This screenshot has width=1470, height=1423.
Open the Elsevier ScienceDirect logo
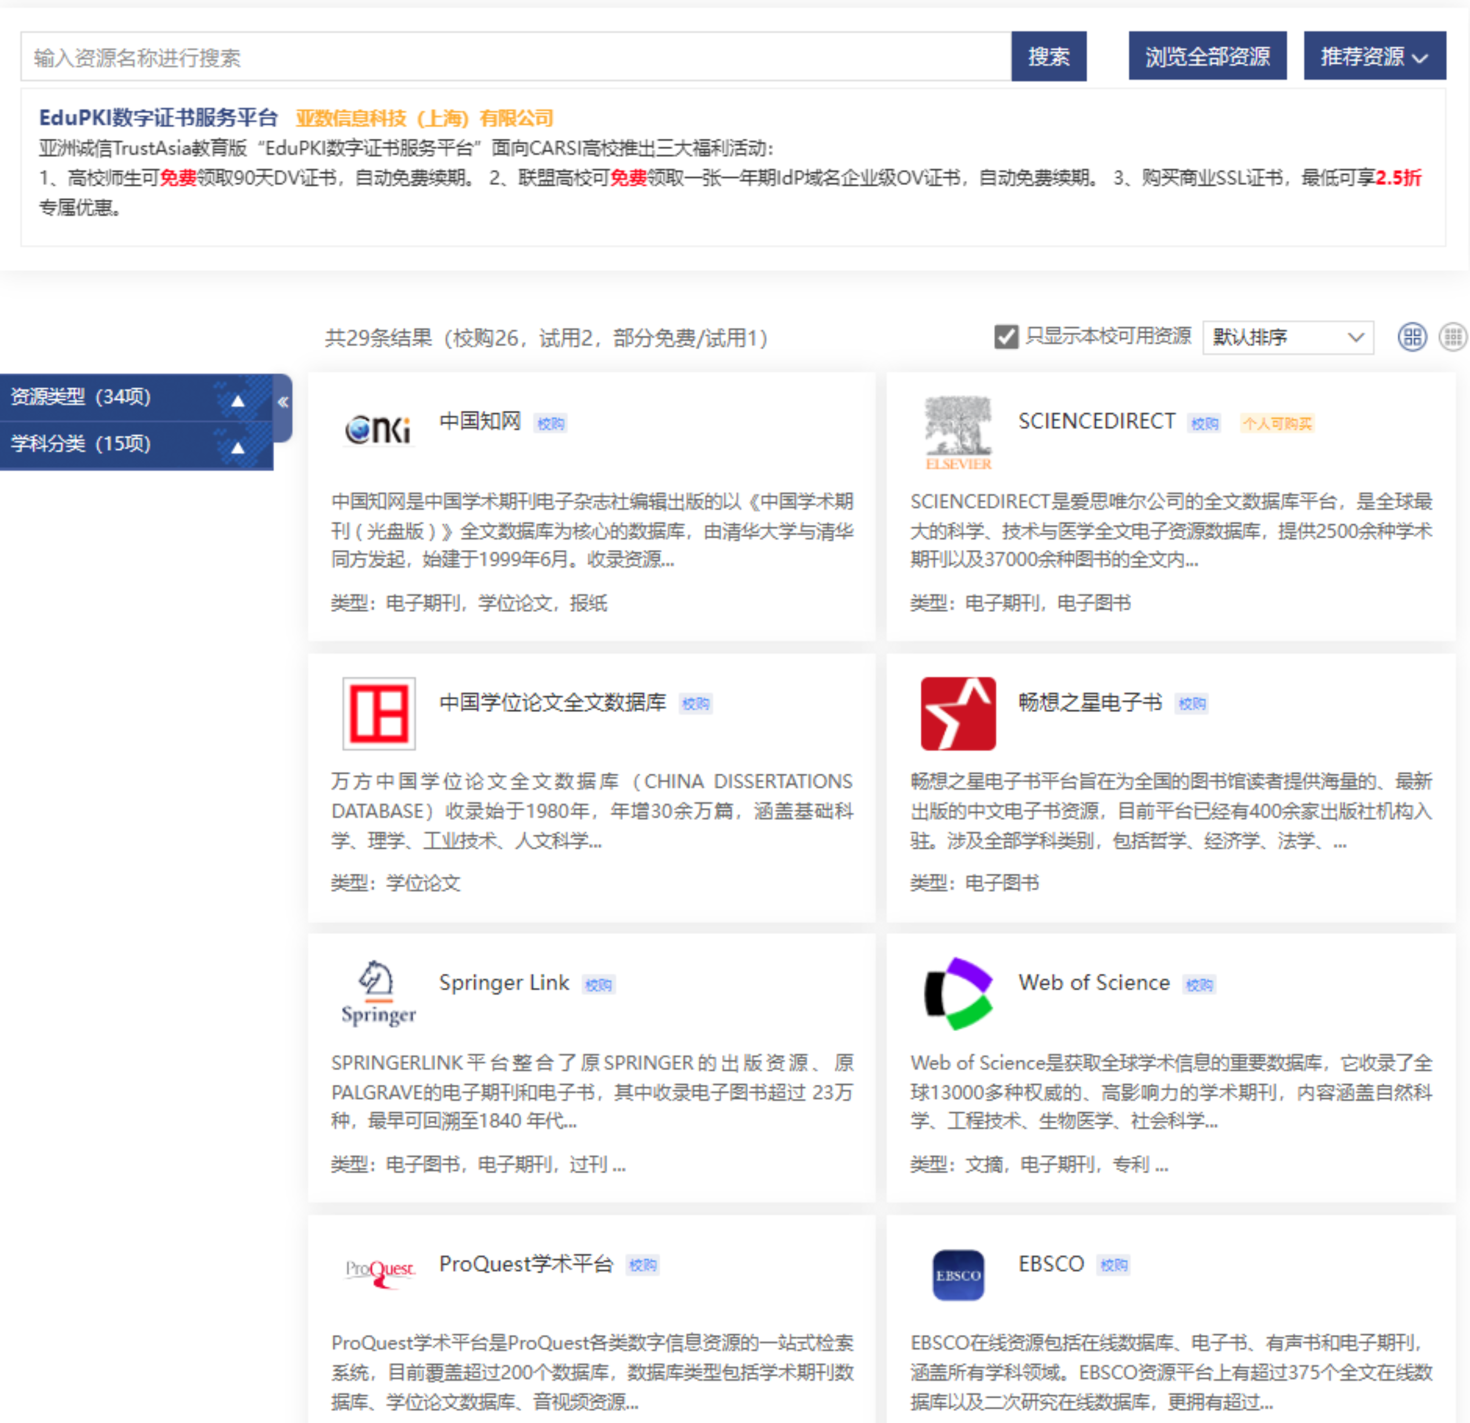coord(958,432)
